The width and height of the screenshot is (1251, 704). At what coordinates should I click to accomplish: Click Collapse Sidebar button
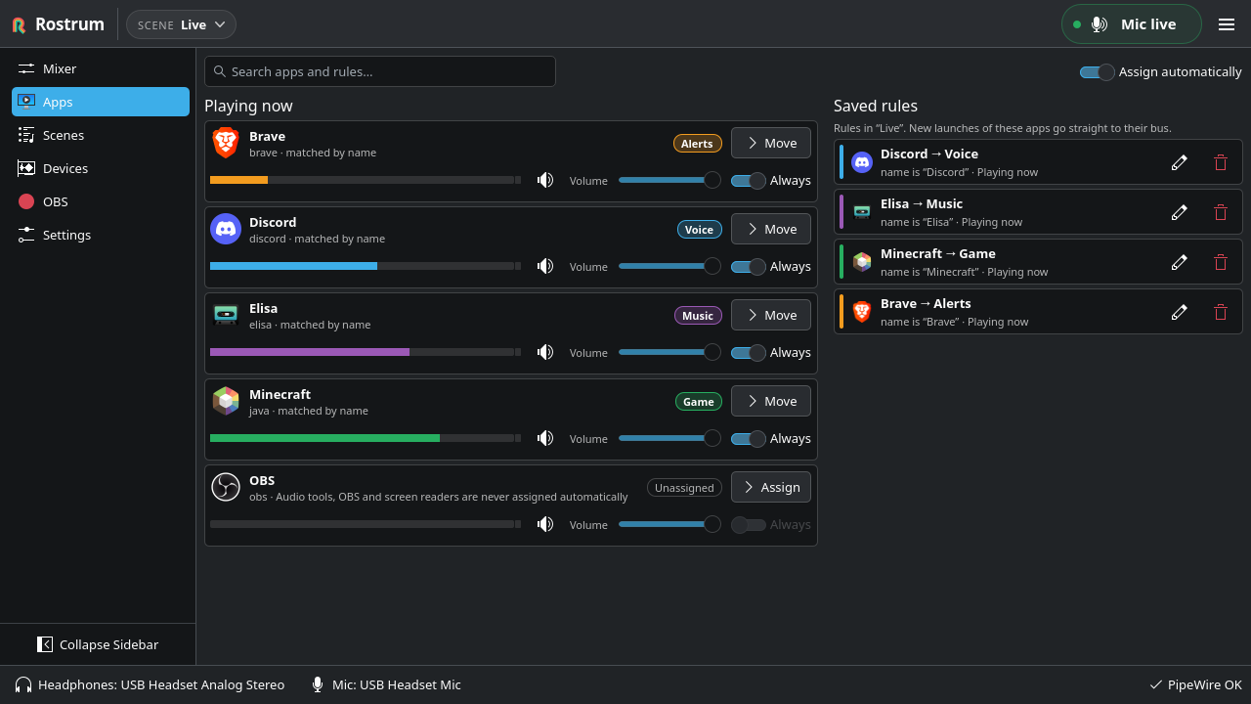tap(98, 644)
